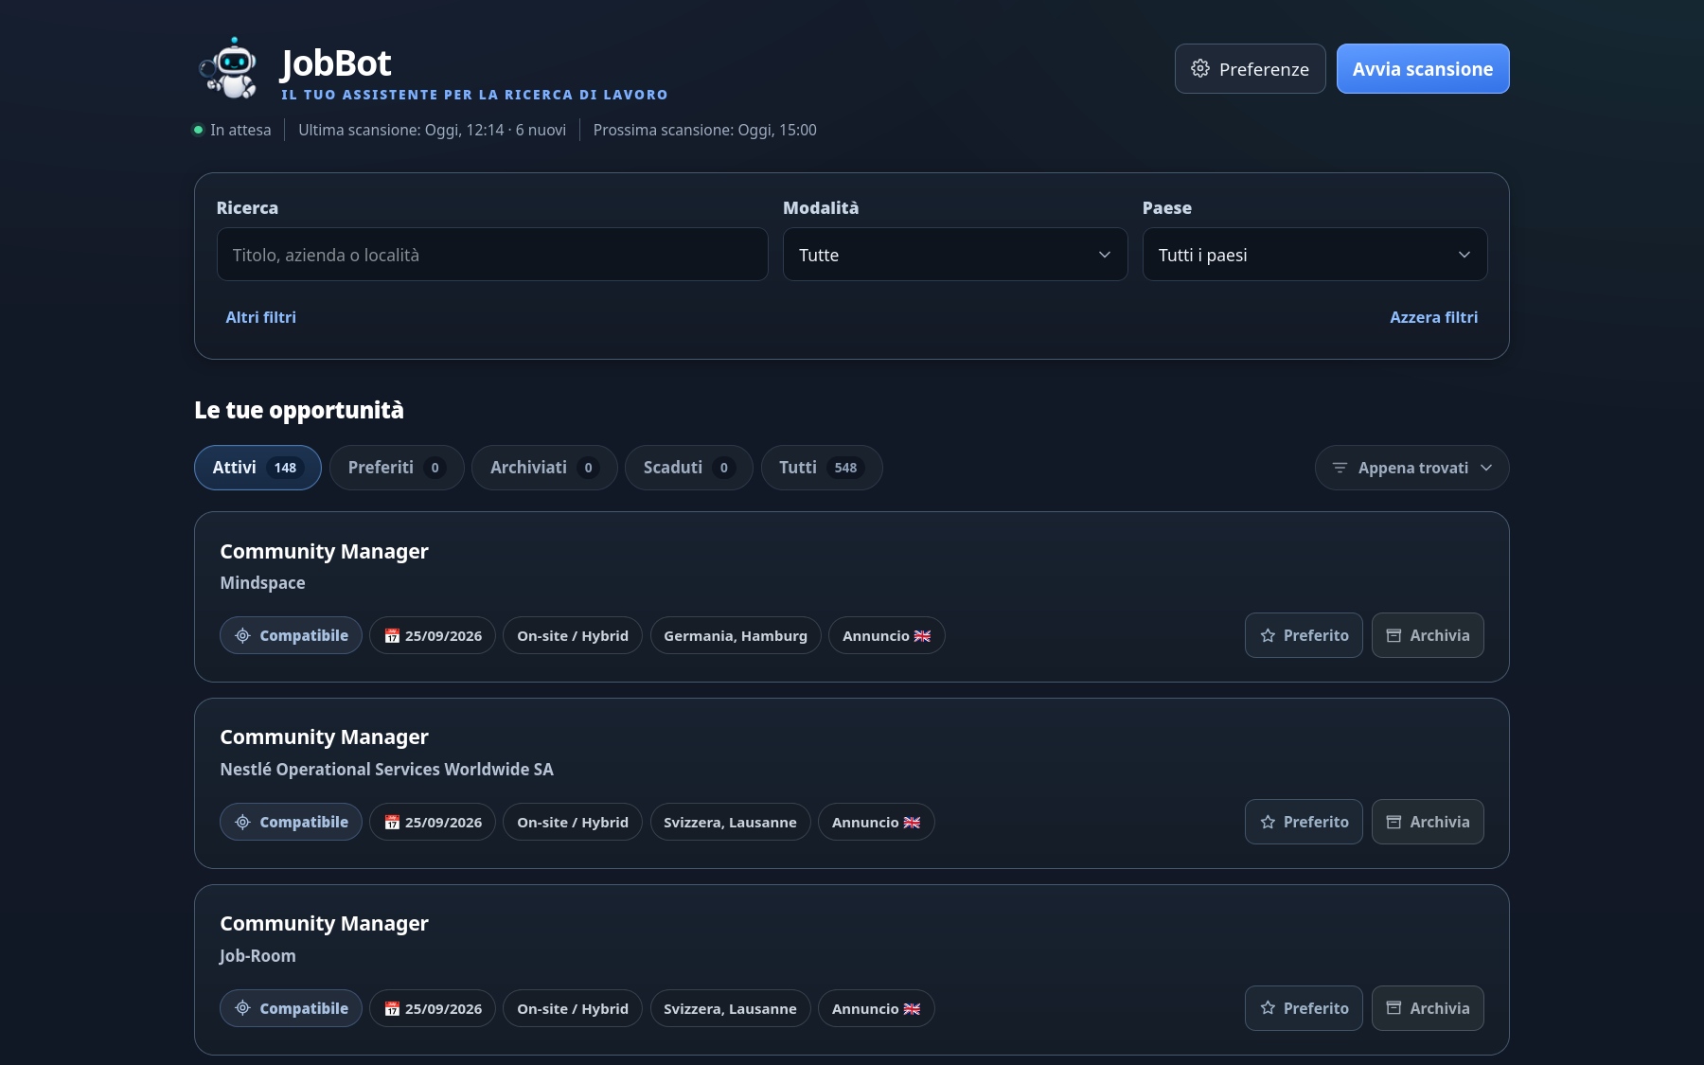Click the archive box icon on Mindspace card
This screenshot has width=1704, height=1065.
1393,635
